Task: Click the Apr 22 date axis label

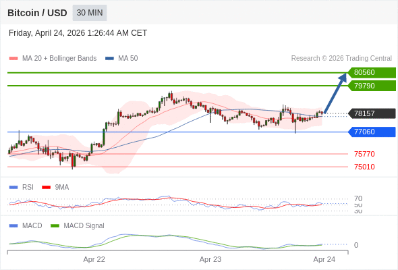Action: (x=94, y=259)
